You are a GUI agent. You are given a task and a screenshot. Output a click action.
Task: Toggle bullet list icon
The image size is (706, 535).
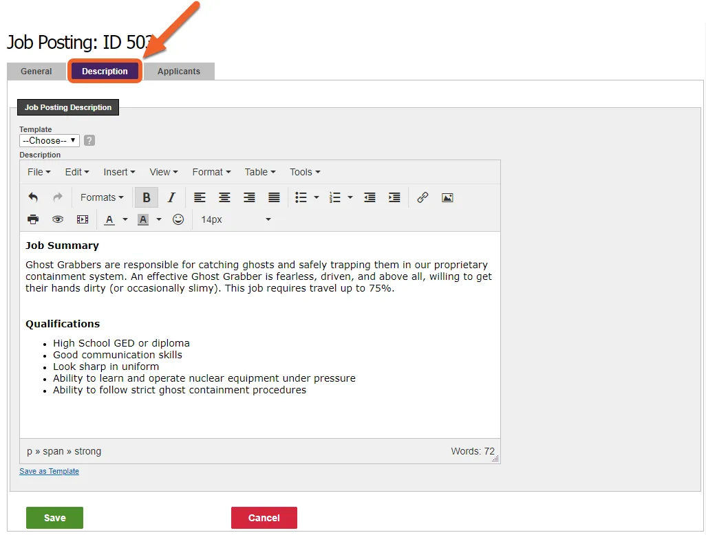coord(301,197)
